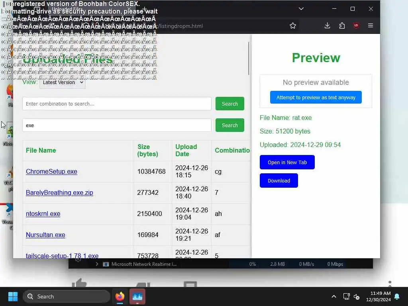Expand the Microsoft Network Realtime row in Task Manager

(x=97, y=264)
